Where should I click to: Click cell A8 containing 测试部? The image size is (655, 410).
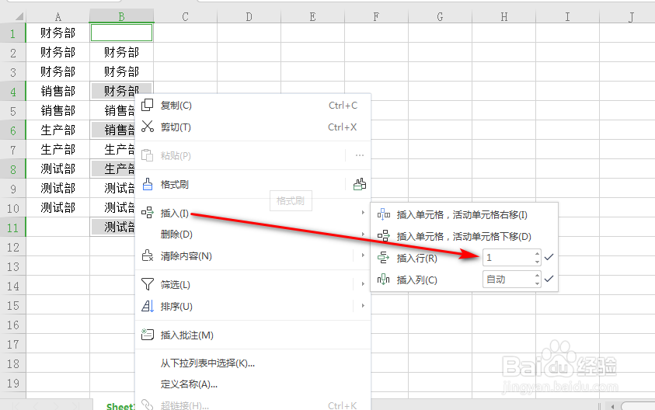57,169
